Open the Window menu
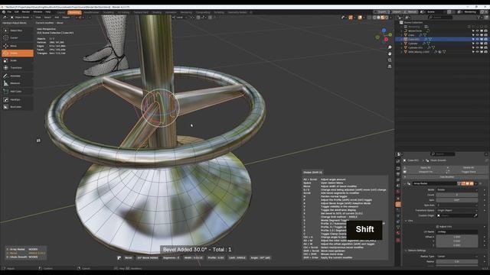 point(38,12)
